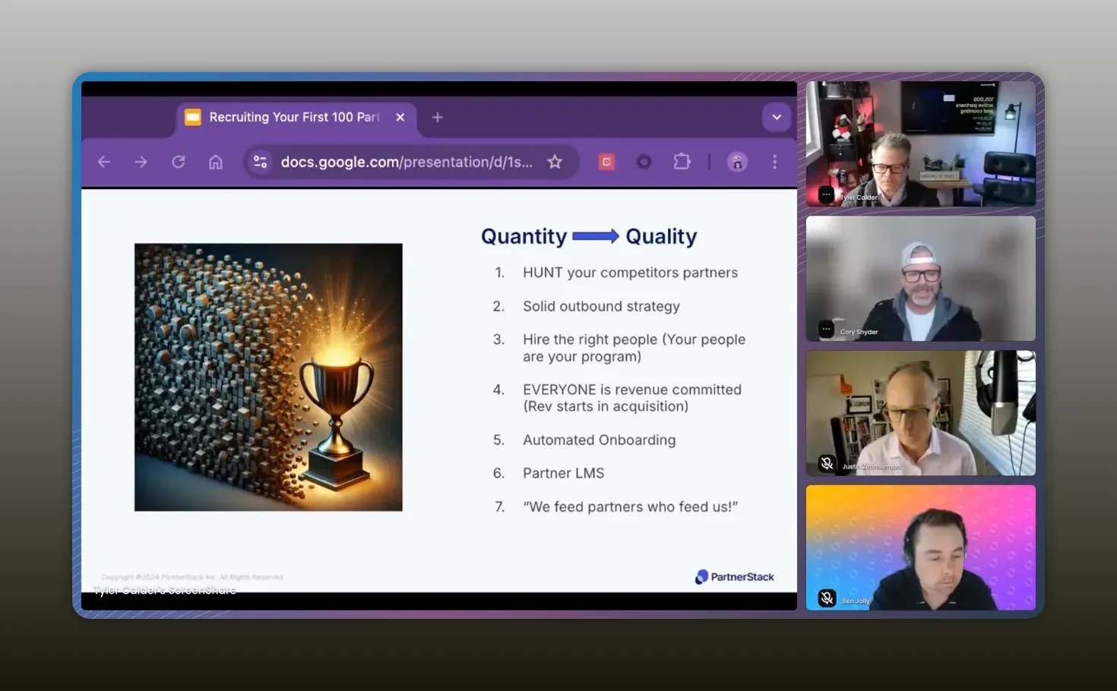The width and height of the screenshot is (1117, 691).
Task: Open the puzzle-piece Extensions icon
Action: click(x=682, y=161)
